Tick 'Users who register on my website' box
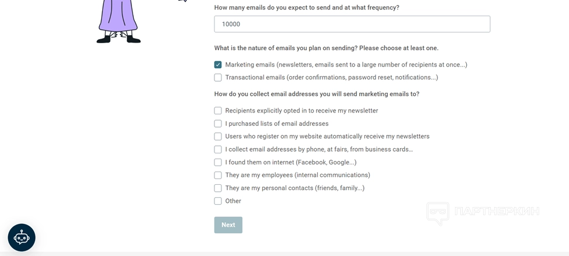569x256 pixels. 218,136
